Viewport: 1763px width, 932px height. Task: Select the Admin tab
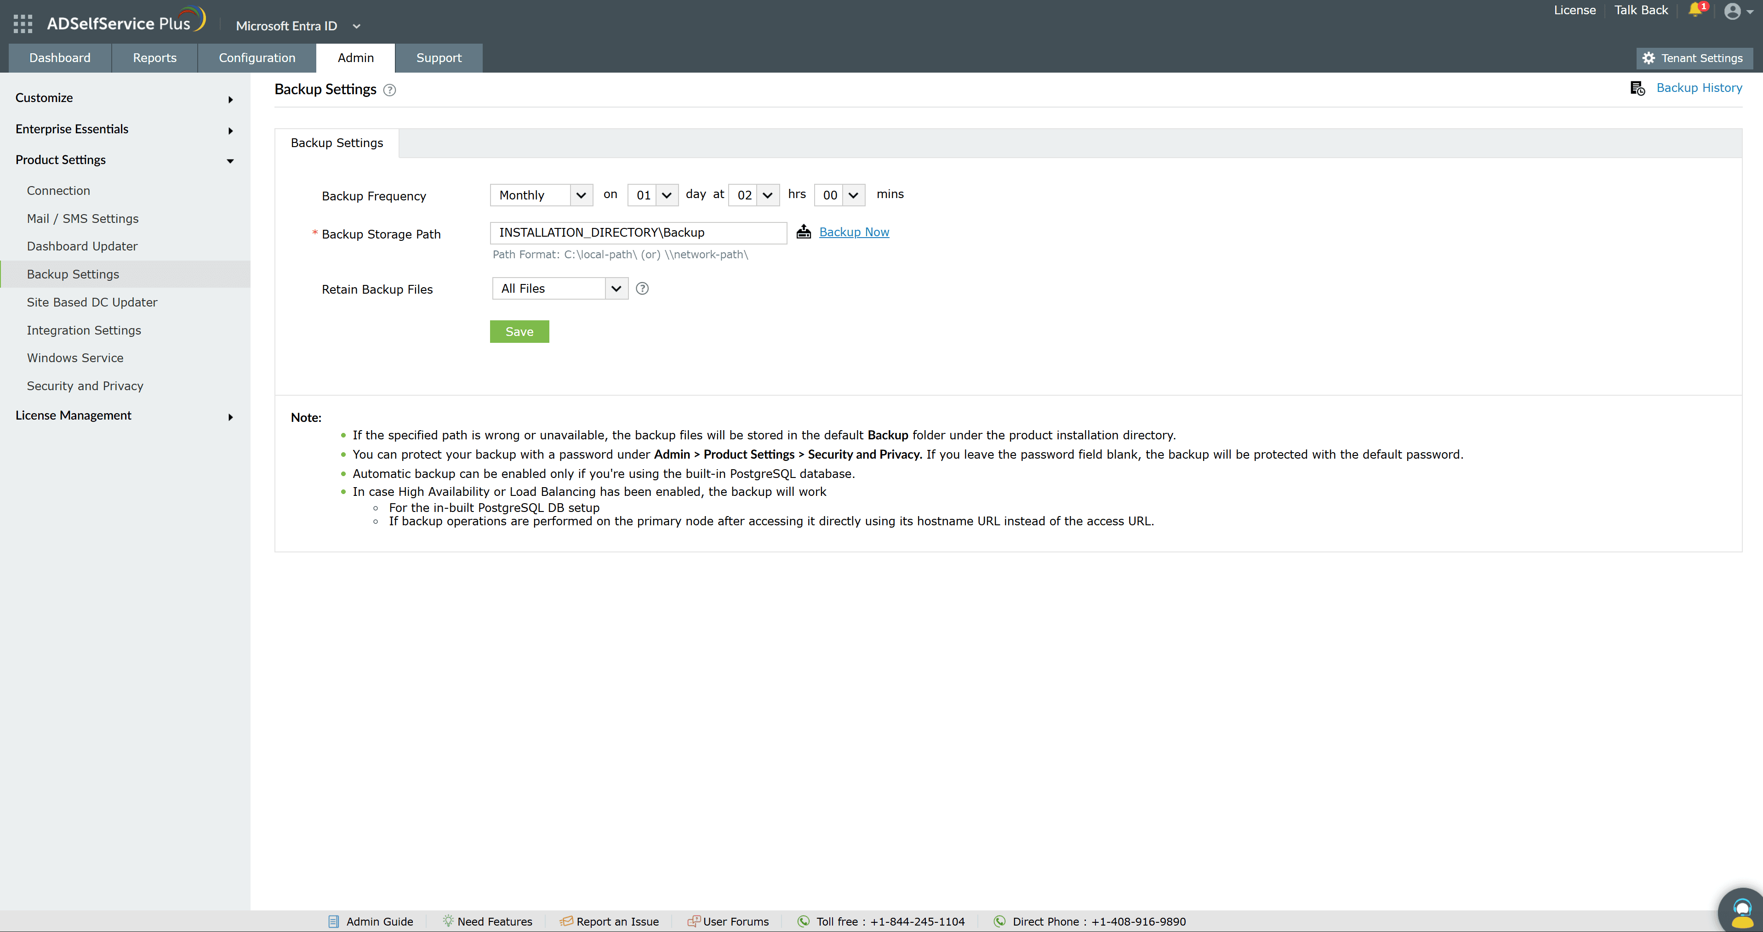[355, 58]
